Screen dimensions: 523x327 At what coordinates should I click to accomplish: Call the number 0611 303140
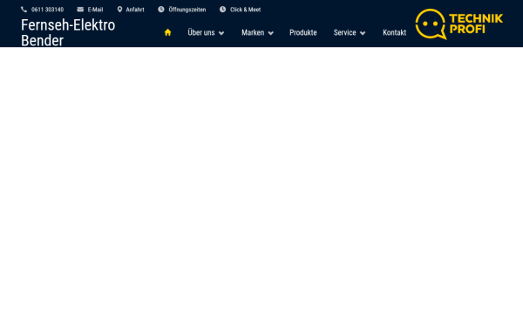(47, 10)
